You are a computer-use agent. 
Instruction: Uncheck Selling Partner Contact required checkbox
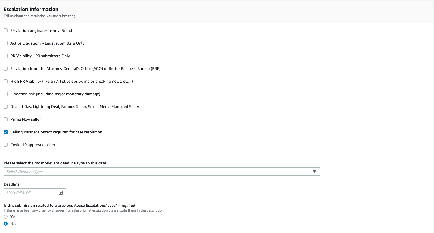click(6, 132)
